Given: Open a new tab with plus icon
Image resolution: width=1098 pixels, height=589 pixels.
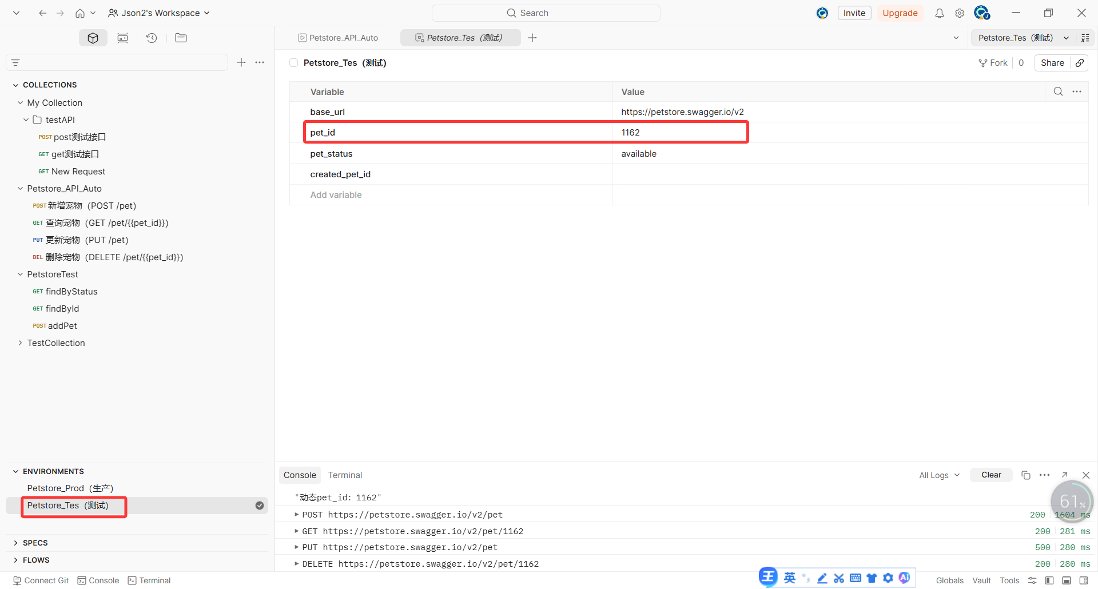Looking at the screenshot, I should [532, 38].
